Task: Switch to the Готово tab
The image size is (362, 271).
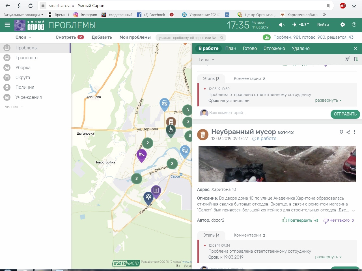Action: point(250,49)
